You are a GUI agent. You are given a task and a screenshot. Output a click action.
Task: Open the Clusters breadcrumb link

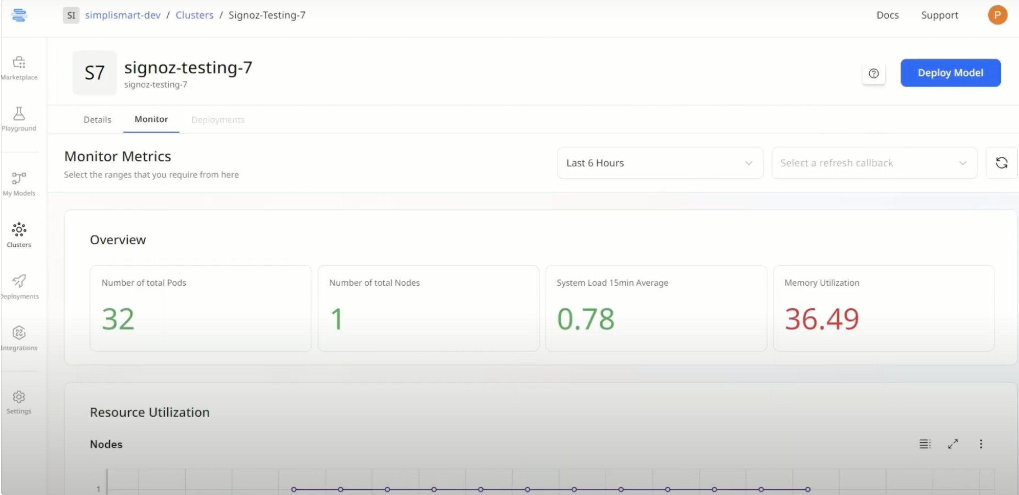coord(194,15)
